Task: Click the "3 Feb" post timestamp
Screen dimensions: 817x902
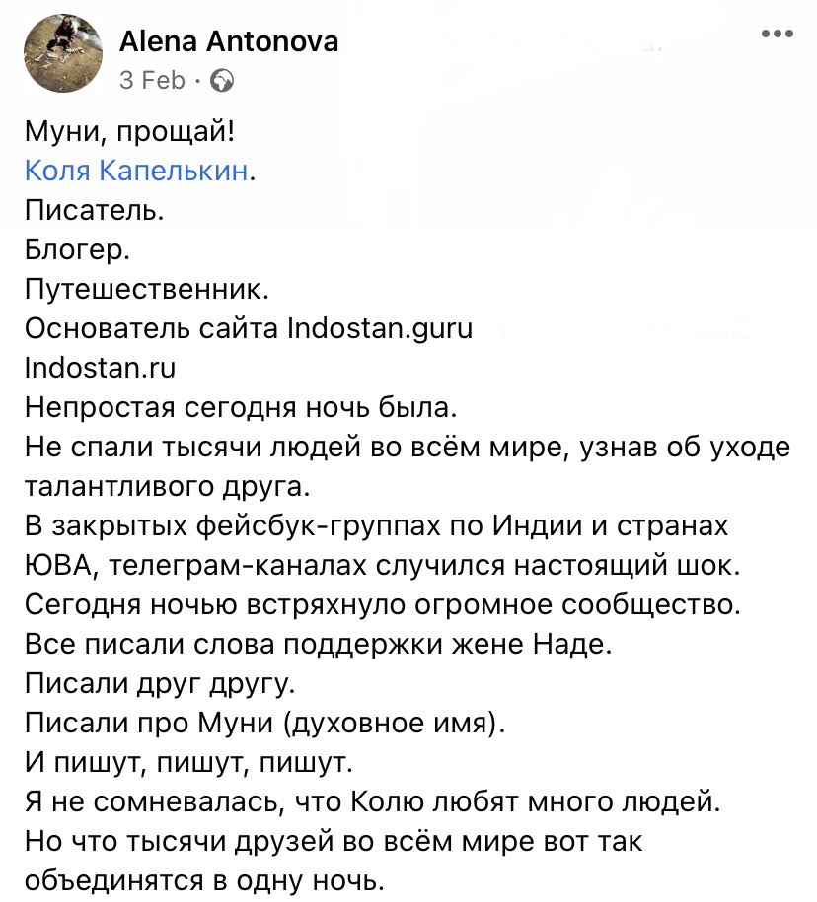Action: coord(152,80)
